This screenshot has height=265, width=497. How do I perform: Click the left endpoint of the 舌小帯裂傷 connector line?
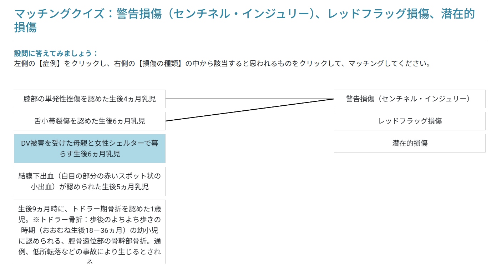click(x=166, y=121)
